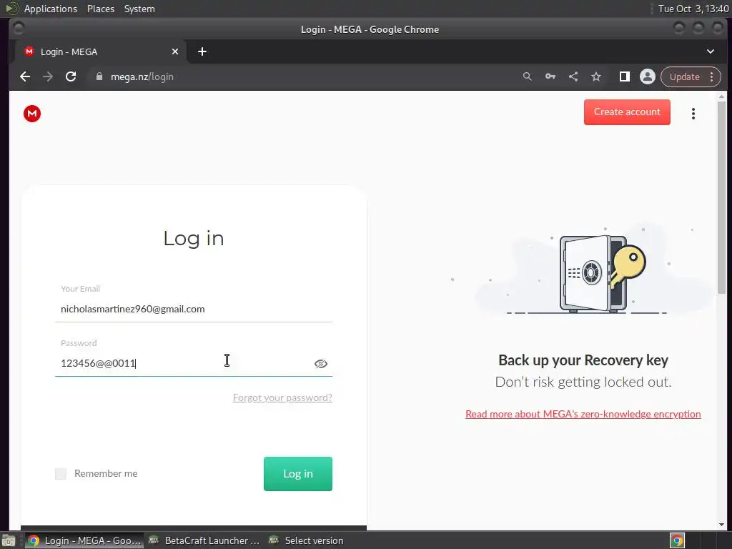Click the show desktop icon in the bottom panel
Viewport: 732px width, 549px height.
(9, 540)
